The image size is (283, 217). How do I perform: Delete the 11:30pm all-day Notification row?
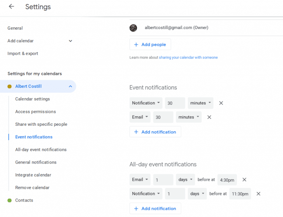click(258, 193)
